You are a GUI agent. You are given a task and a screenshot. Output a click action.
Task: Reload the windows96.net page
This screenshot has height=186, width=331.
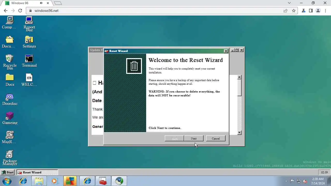pos(20,11)
